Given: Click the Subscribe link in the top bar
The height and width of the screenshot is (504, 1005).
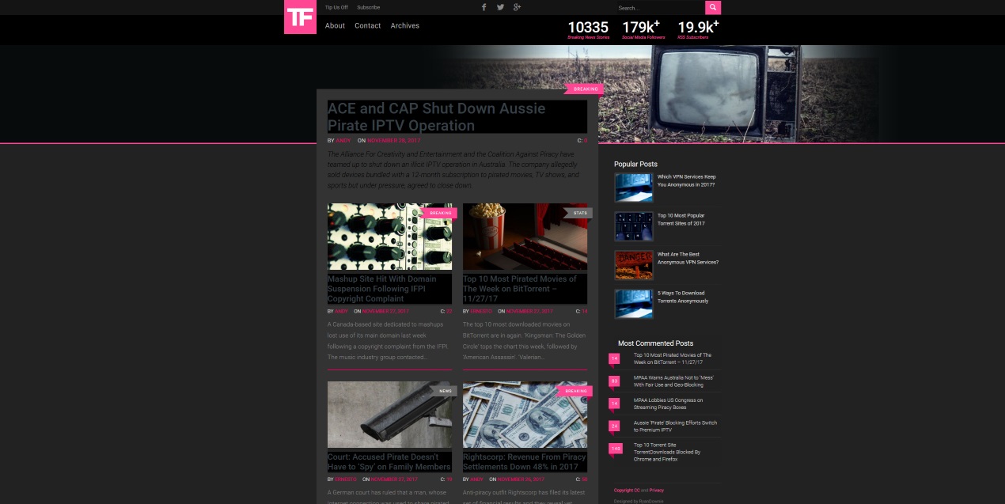Looking at the screenshot, I should click(x=368, y=7).
